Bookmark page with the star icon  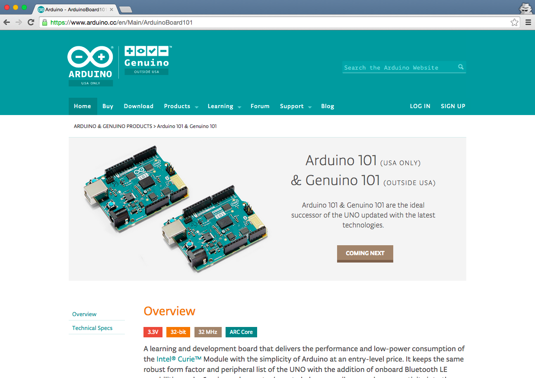[514, 22]
